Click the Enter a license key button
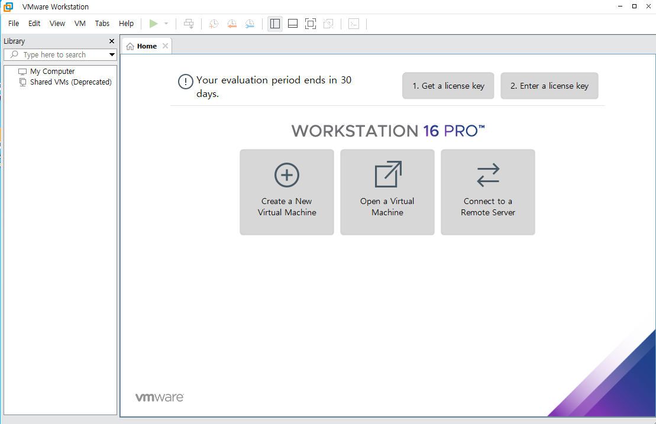Viewport: 656px width, 424px height. click(550, 86)
